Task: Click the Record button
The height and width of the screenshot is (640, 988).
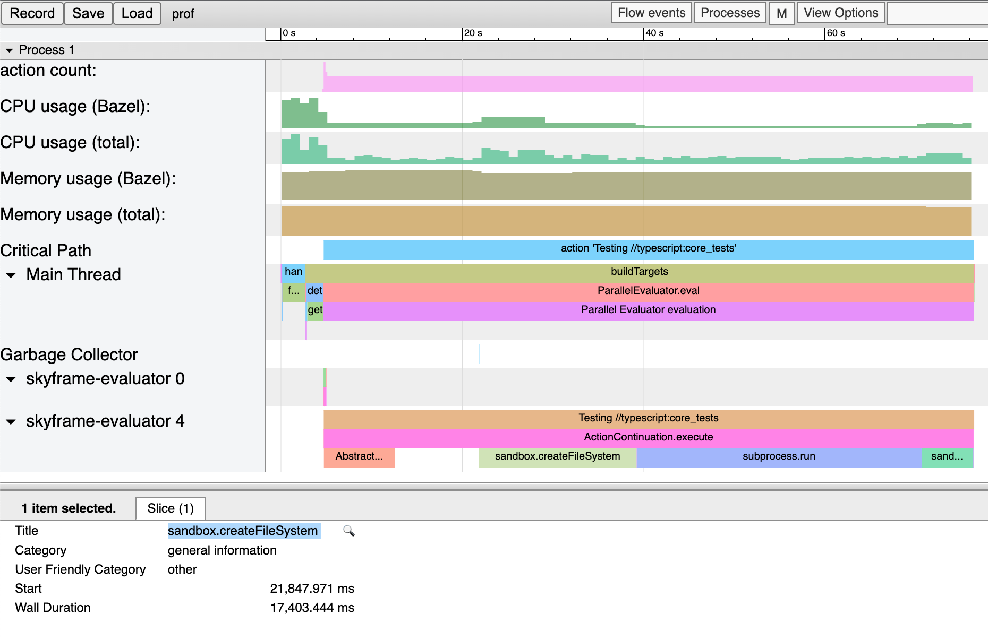Action: tap(32, 13)
